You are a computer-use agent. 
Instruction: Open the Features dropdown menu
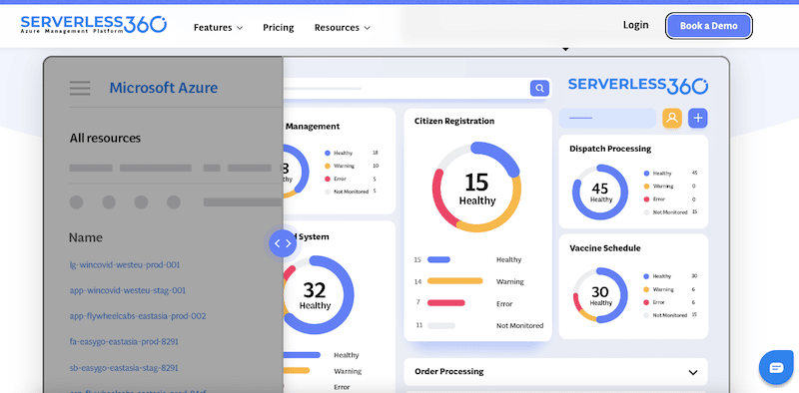pyautogui.click(x=218, y=28)
